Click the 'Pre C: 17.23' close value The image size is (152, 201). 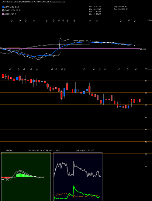click(x=95, y=14)
